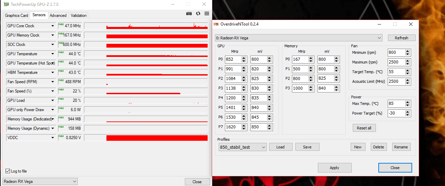The width and height of the screenshot is (445, 186).
Task: Click the MAX indicator beside Memory Usage (Dedicated)
Action: point(61,118)
